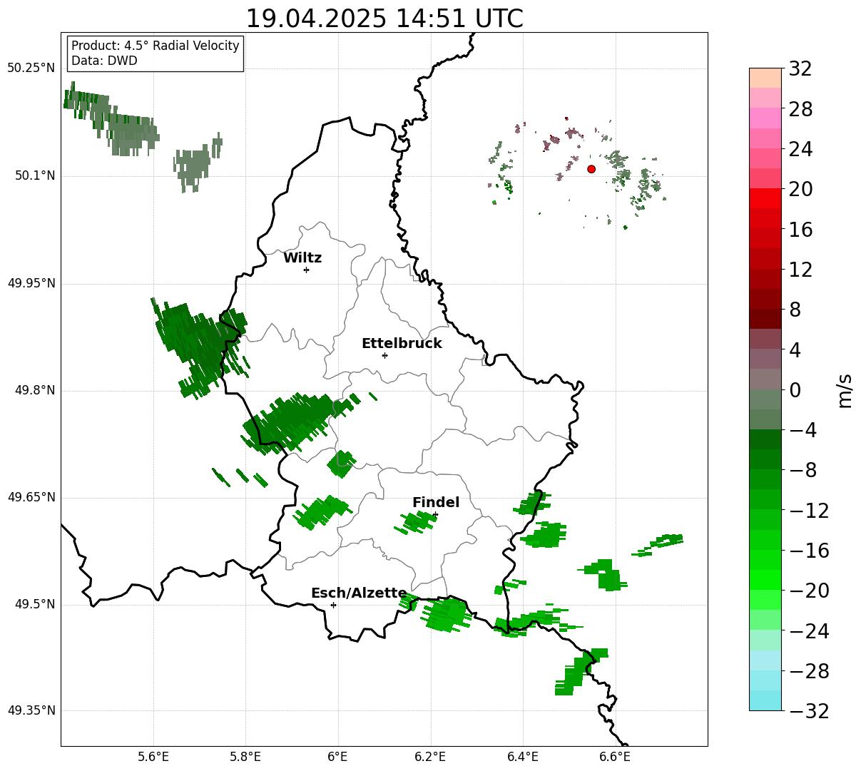The image size is (861, 771).
Task: Click the peach swatch at top of colorbar
Action: click(x=765, y=78)
